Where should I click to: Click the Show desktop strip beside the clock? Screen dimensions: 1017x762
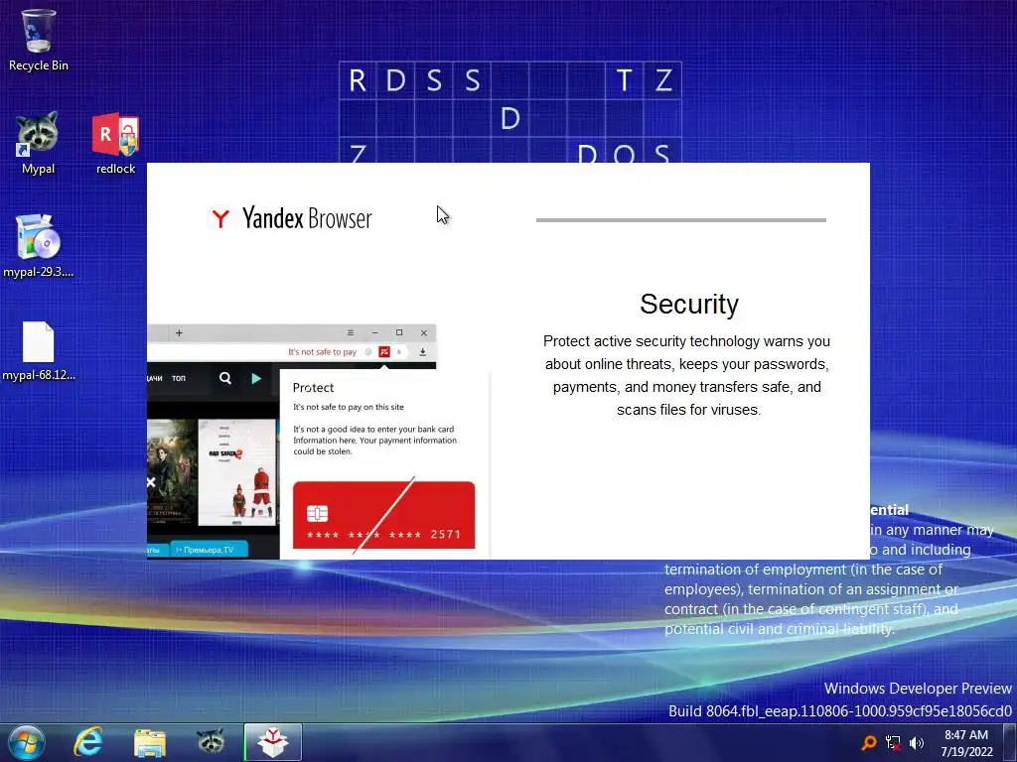[x=1012, y=742]
